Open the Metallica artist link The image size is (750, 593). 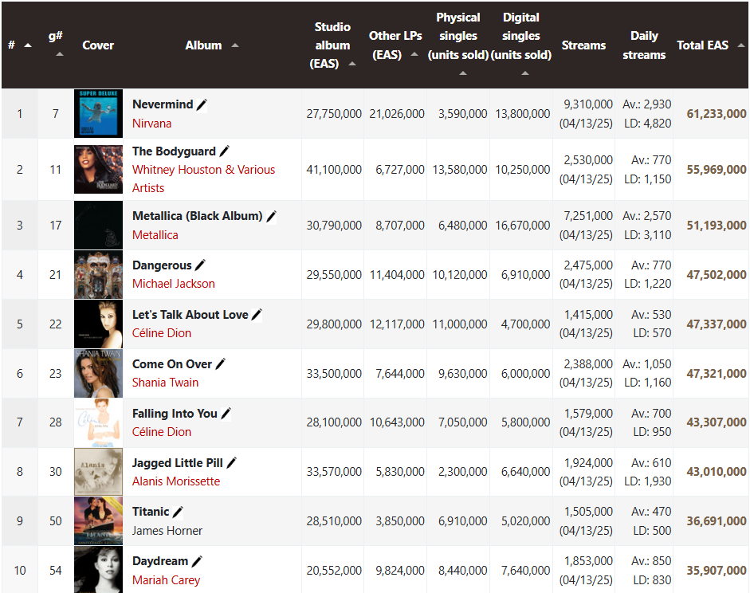point(155,235)
